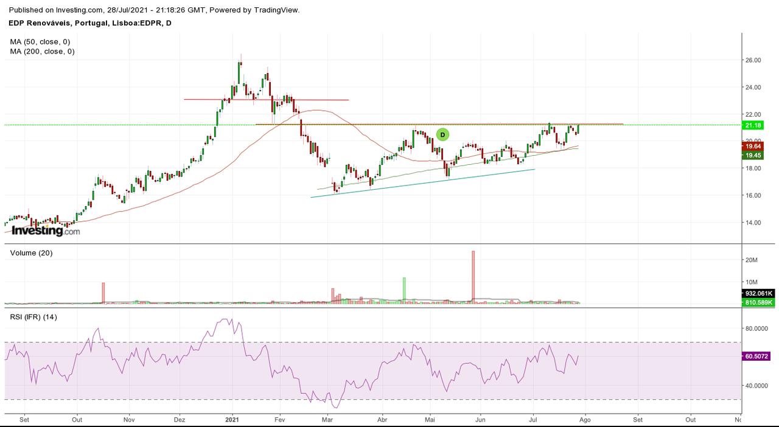Screen dimensions: 779x427
Task: Click the green 19.45 MA value tag
Action: (x=753, y=156)
